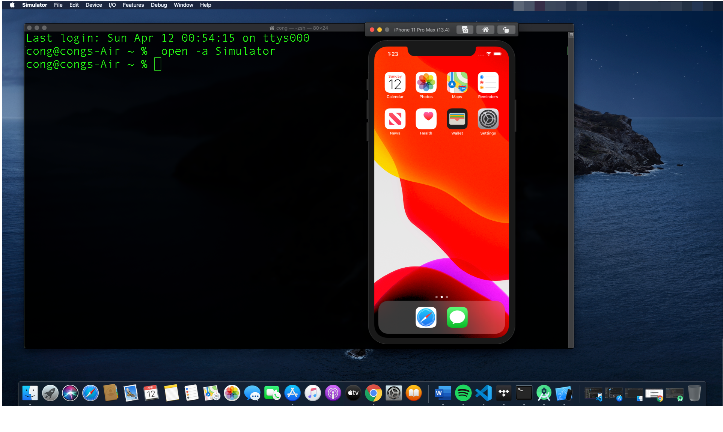Open Notes from the Dock
The height and width of the screenshot is (432, 723).
tap(172, 393)
